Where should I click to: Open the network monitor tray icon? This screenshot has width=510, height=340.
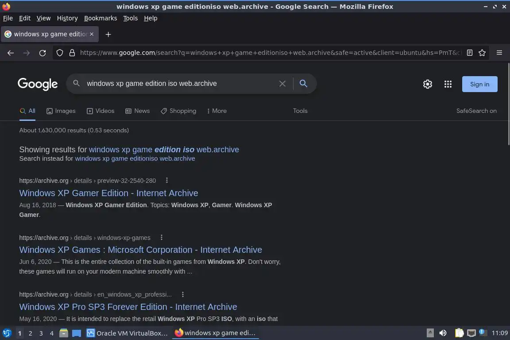(x=471, y=333)
